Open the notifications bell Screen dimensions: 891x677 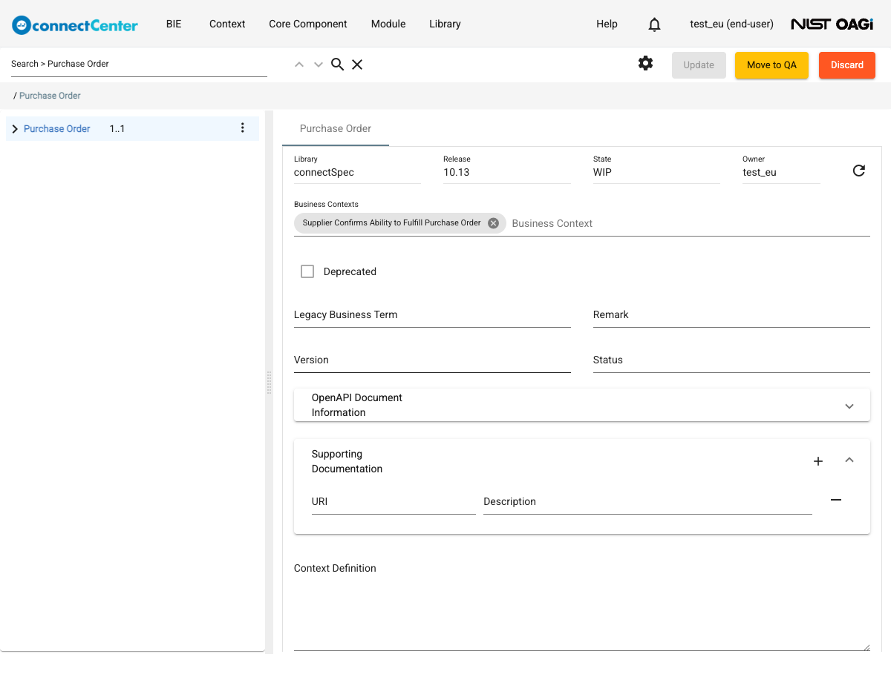point(654,24)
